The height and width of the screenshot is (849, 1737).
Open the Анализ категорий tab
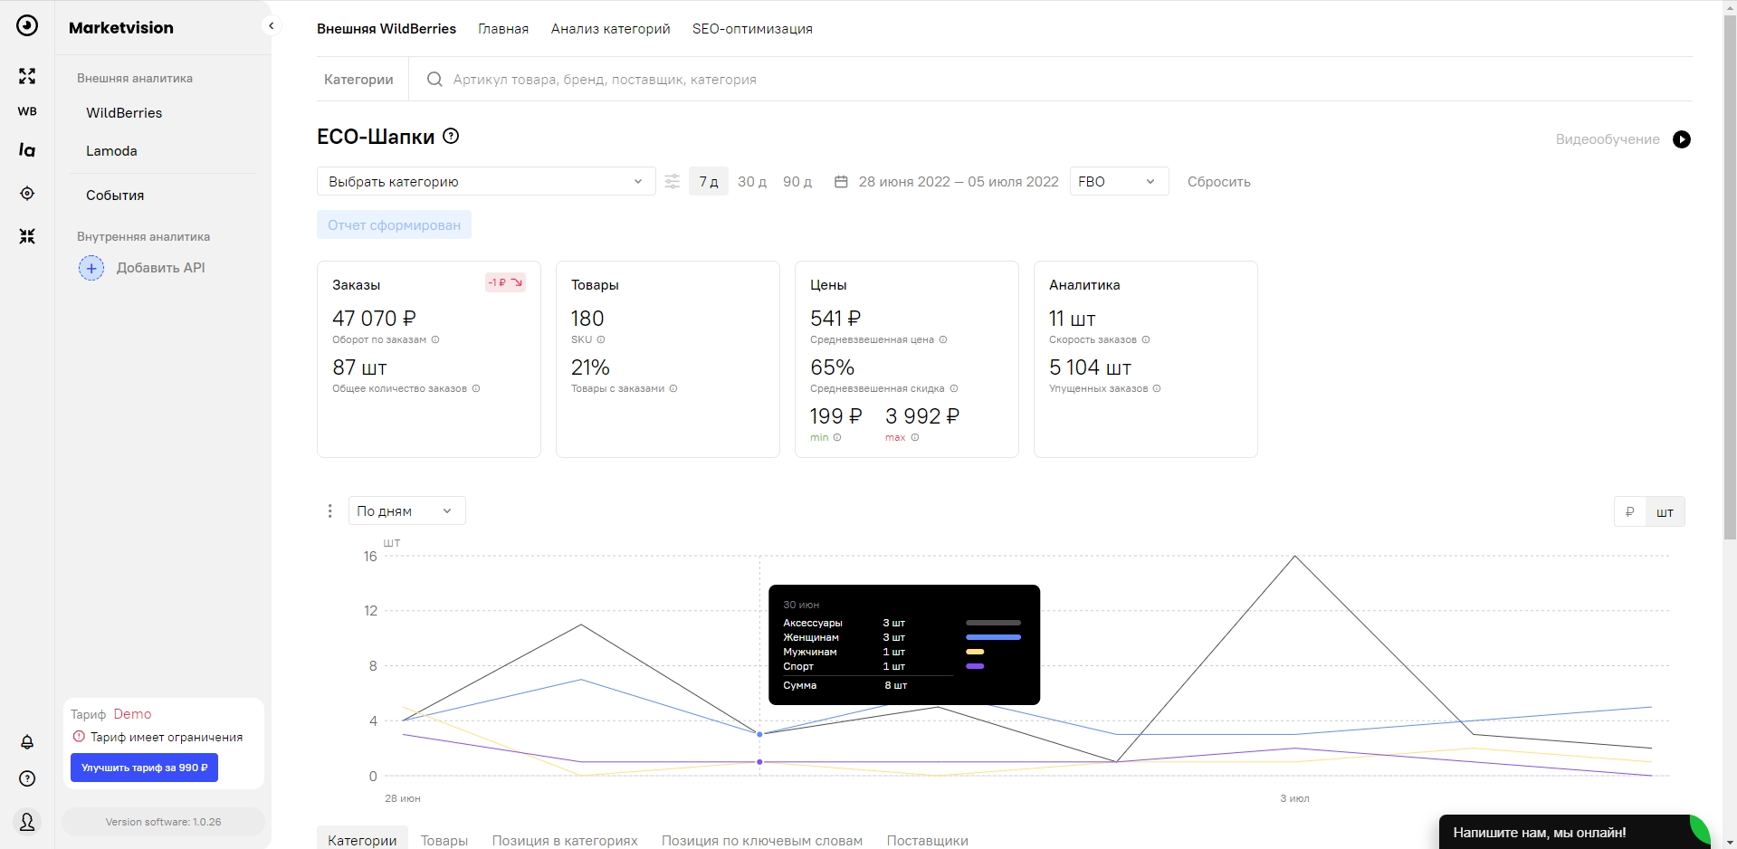[611, 29]
